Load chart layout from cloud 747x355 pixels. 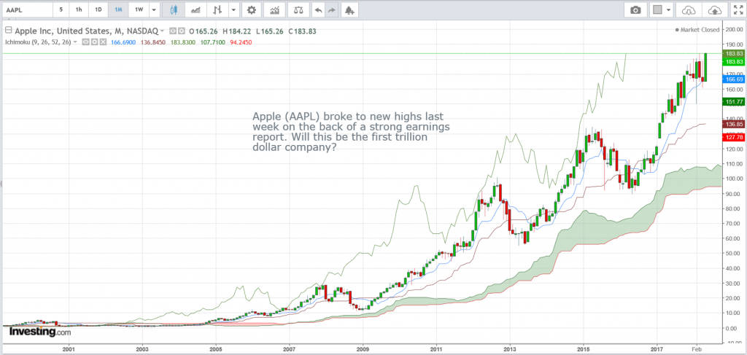point(688,9)
